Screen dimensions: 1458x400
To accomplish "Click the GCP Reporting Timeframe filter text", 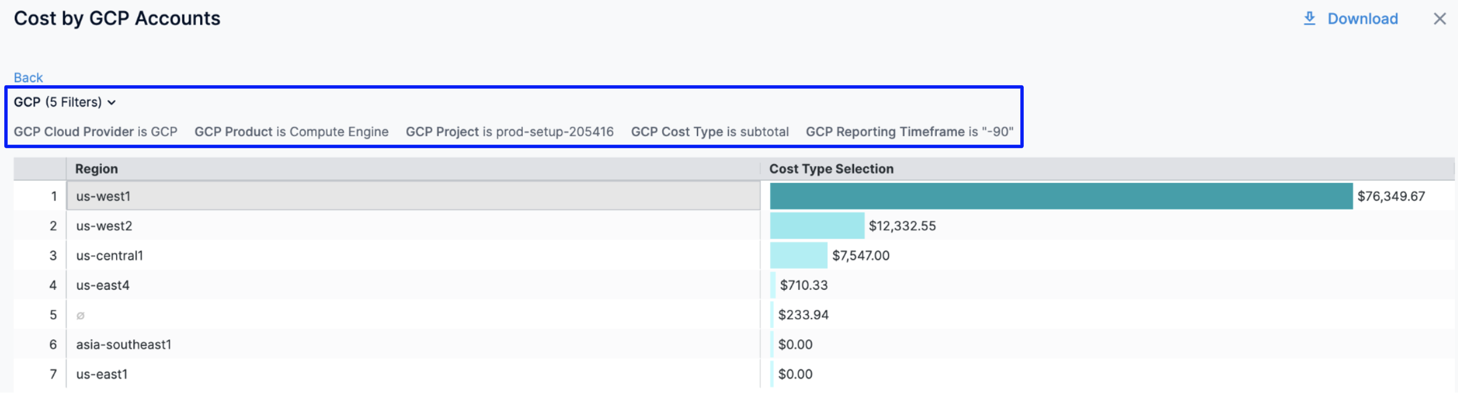I will coord(909,132).
